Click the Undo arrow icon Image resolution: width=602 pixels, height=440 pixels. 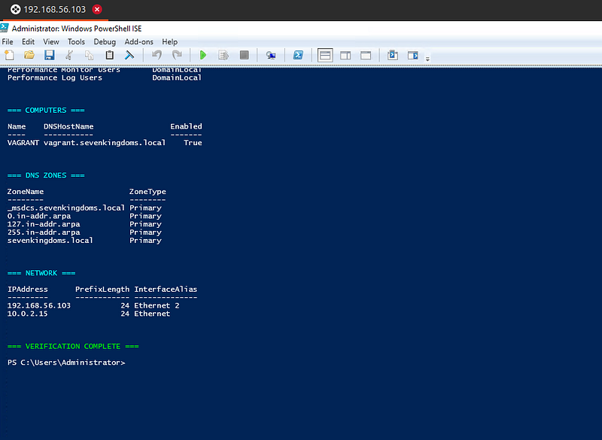pos(157,55)
